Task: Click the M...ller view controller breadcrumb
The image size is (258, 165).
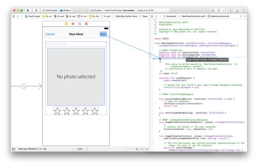Action: coord(94,16)
